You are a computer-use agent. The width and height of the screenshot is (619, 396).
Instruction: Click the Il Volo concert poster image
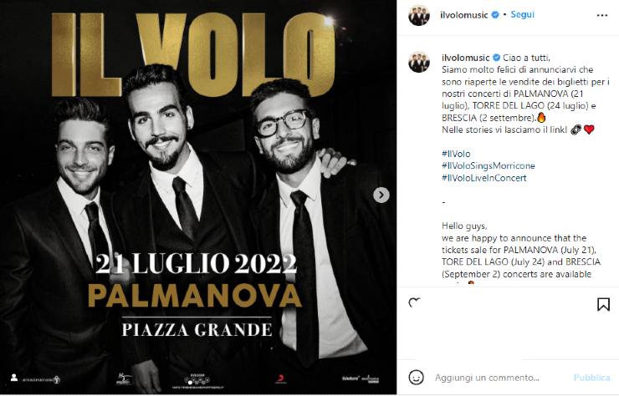click(198, 197)
